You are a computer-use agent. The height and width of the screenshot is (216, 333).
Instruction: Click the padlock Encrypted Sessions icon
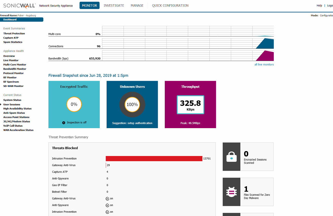tap(231, 156)
